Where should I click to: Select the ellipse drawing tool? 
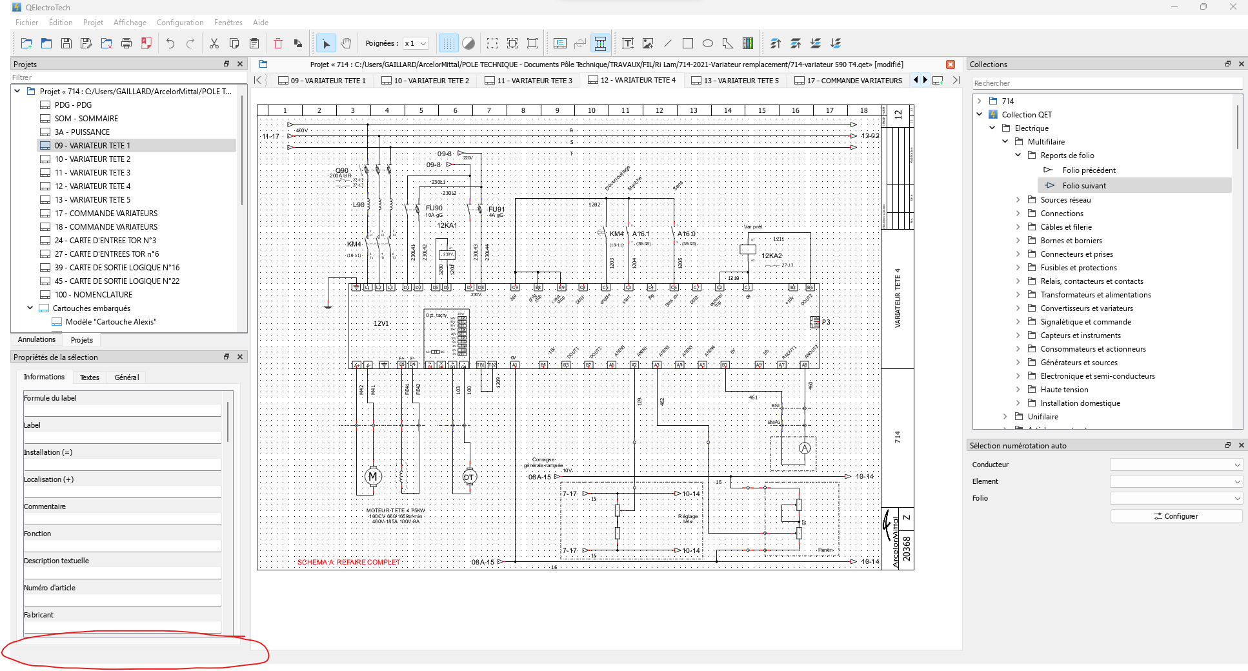tap(708, 43)
